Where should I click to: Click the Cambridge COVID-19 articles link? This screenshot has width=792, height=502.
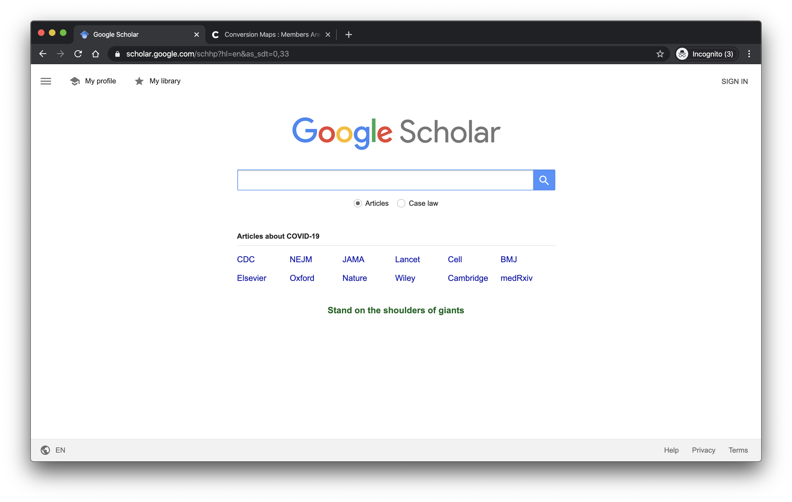coord(468,278)
